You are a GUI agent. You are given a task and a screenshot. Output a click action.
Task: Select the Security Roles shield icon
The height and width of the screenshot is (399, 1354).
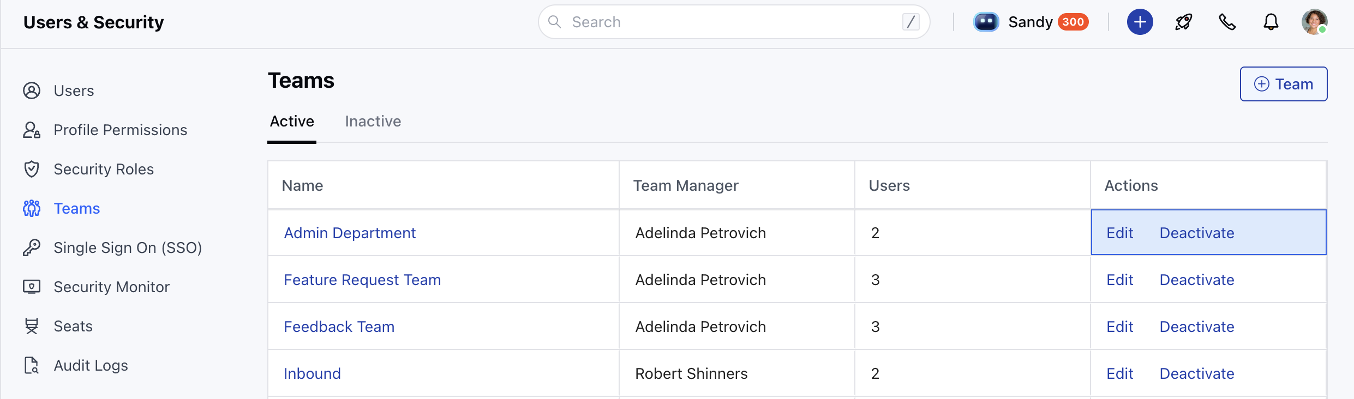[x=32, y=169]
